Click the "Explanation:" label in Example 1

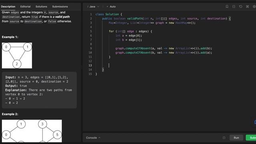16,90
